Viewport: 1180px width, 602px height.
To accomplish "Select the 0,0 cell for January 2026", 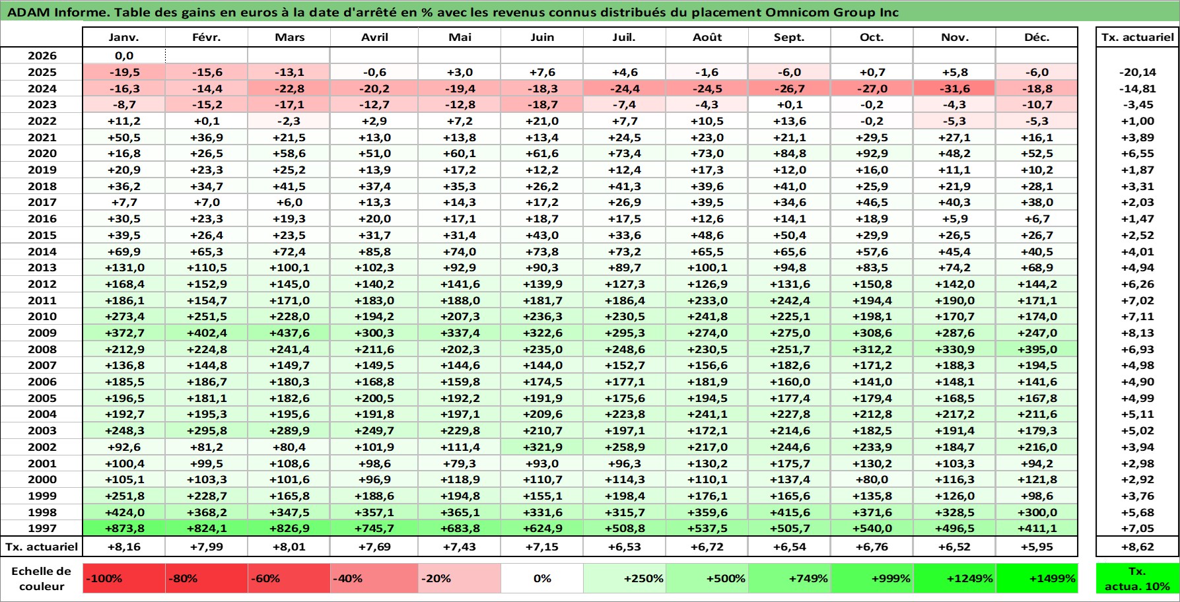I will (124, 55).
